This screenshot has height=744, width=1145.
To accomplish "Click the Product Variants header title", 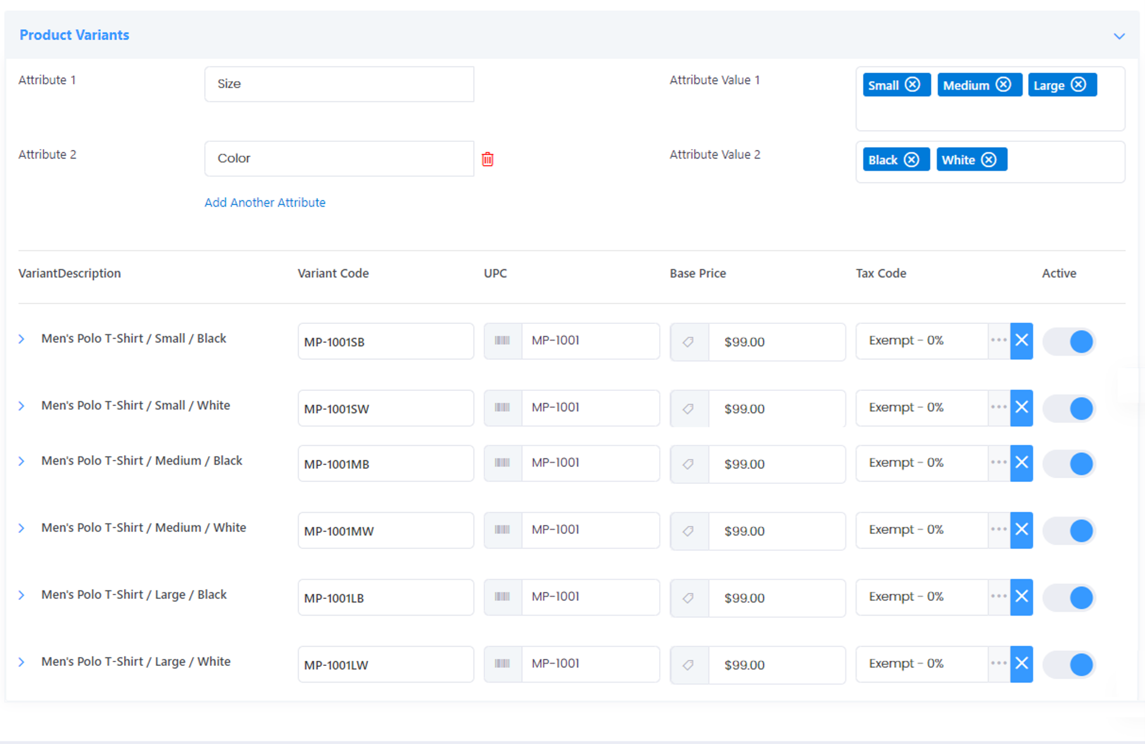I will (x=74, y=35).
